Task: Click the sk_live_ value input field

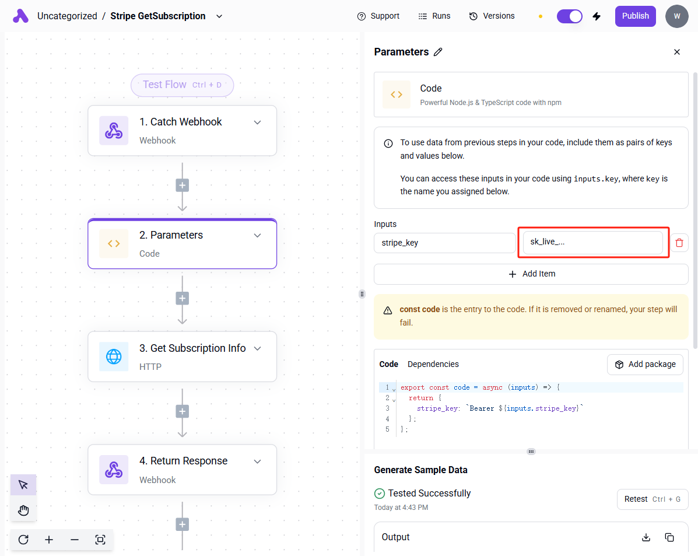Action: pos(592,242)
